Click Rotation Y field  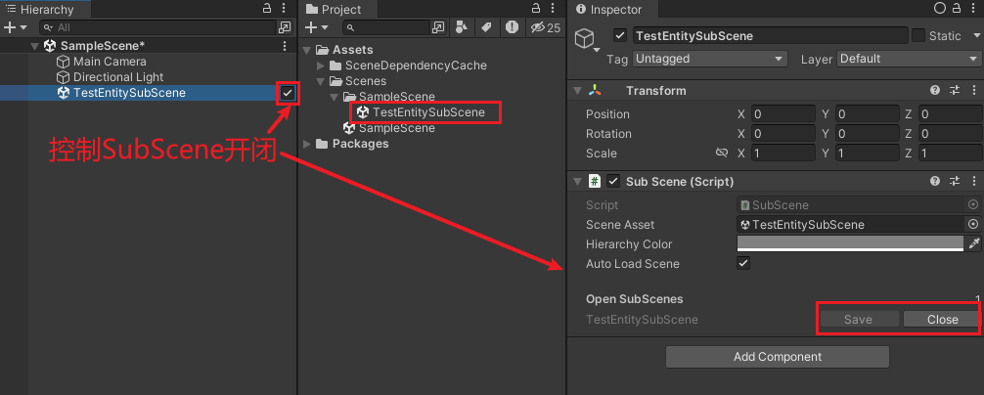click(867, 134)
